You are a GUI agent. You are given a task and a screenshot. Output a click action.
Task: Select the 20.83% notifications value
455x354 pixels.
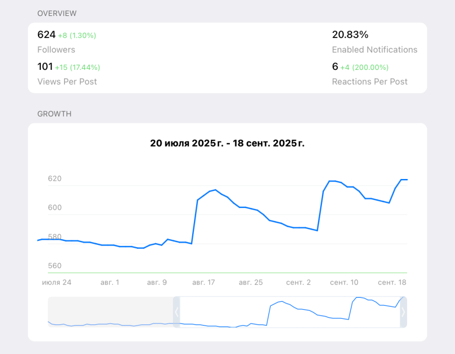[x=350, y=35]
